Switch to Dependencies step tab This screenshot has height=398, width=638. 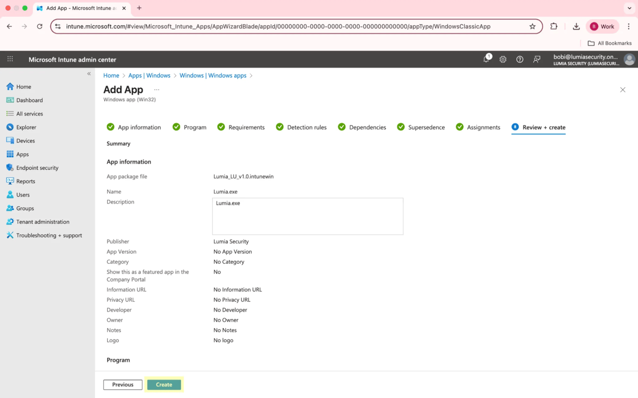tap(362, 127)
